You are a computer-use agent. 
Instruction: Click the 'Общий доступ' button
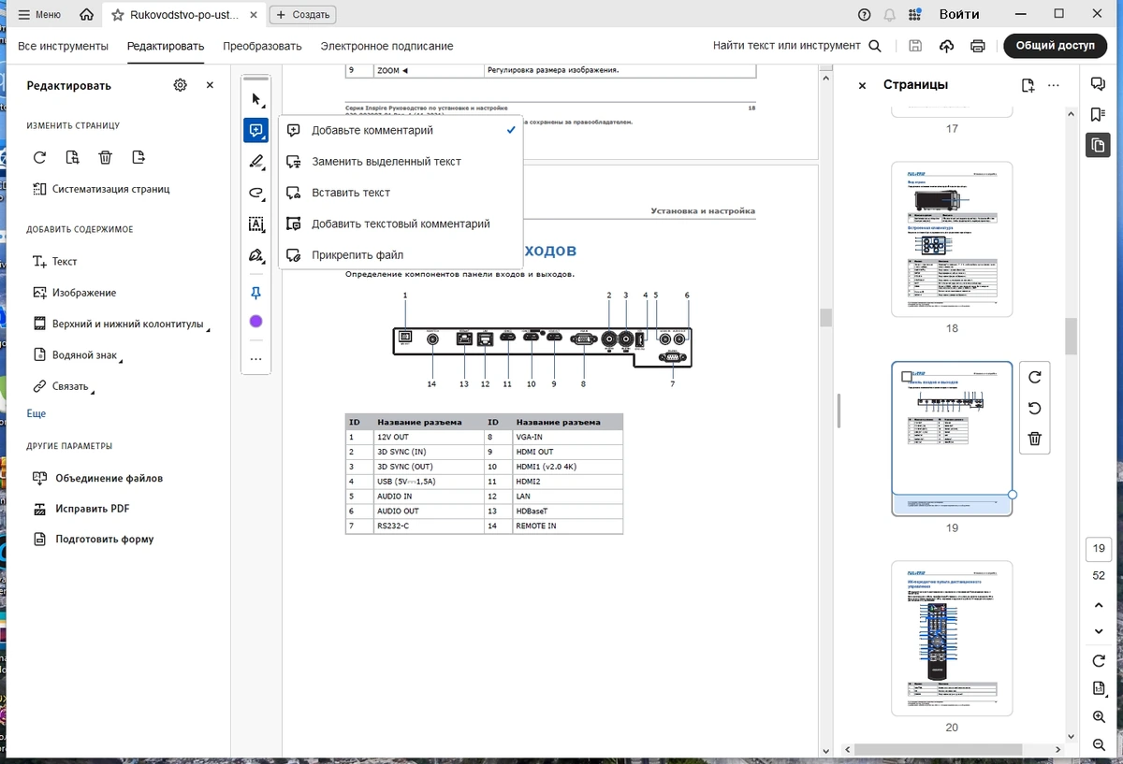pos(1055,46)
